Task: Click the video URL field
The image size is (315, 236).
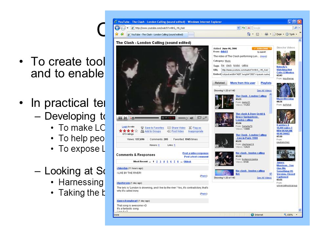Action: pyautogui.click(x=245, y=70)
